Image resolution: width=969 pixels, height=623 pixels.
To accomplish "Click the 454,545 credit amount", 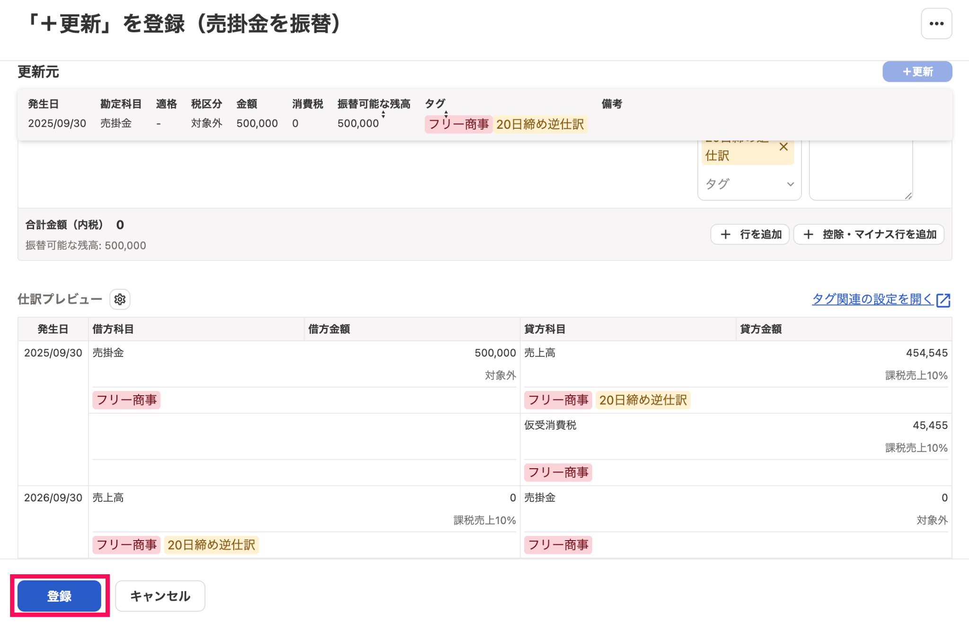I will [926, 353].
